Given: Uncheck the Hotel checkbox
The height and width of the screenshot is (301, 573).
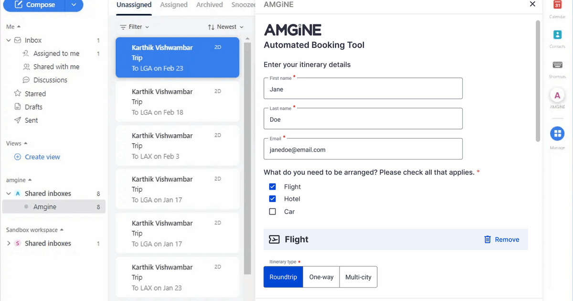Looking at the screenshot, I should (273, 199).
